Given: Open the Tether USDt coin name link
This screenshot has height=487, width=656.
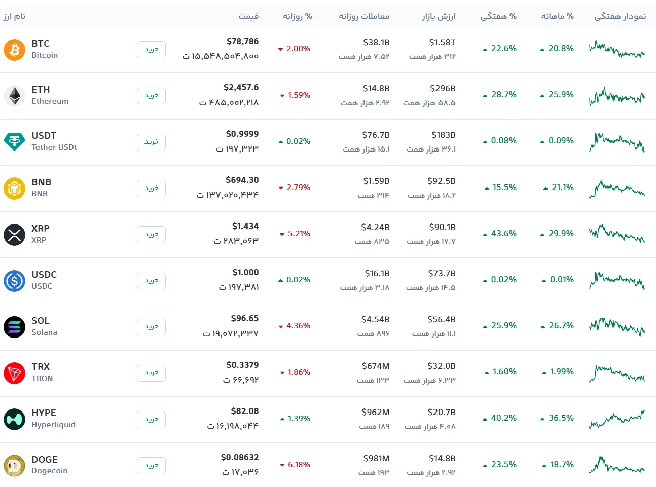Looking at the screenshot, I should pyautogui.click(x=54, y=147).
